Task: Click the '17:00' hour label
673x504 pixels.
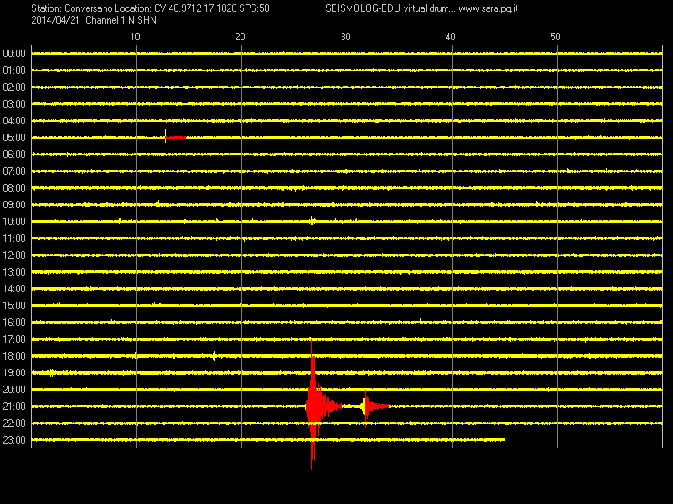Action: pyautogui.click(x=14, y=339)
